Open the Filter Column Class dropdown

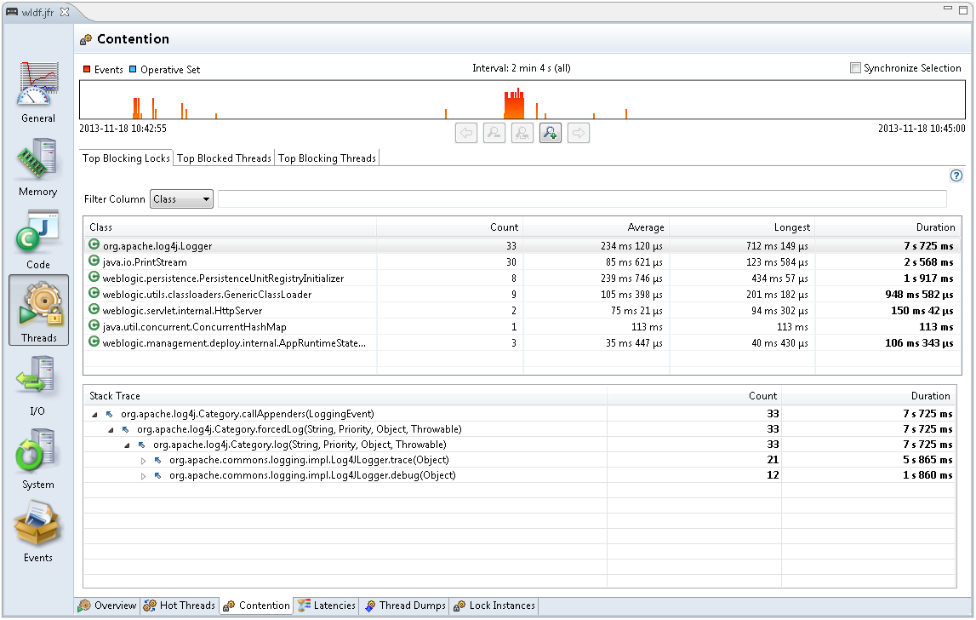181,199
